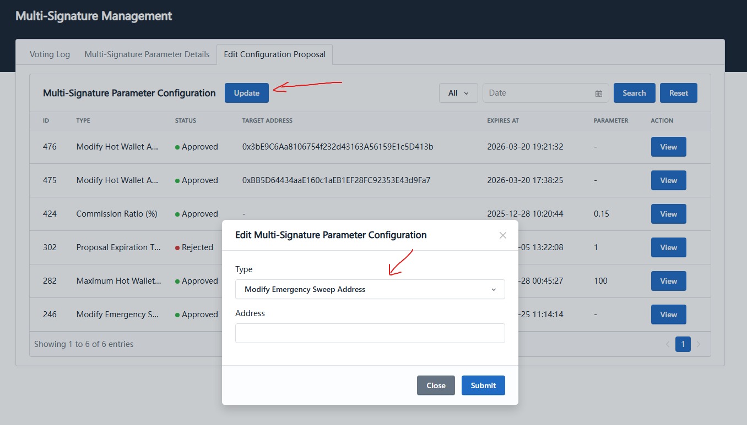Go to next page arrow
This screenshot has width=747, height=425.
699,345
